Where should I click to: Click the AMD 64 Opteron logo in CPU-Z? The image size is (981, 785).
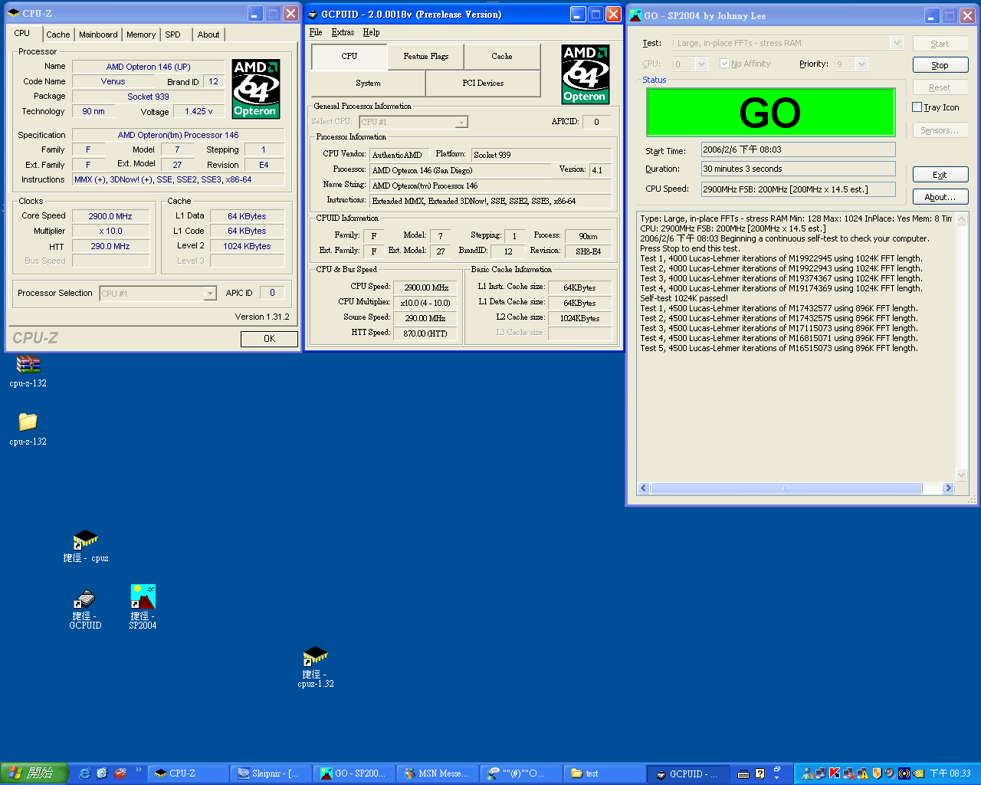pyautogui.click(x=256, y=89)
